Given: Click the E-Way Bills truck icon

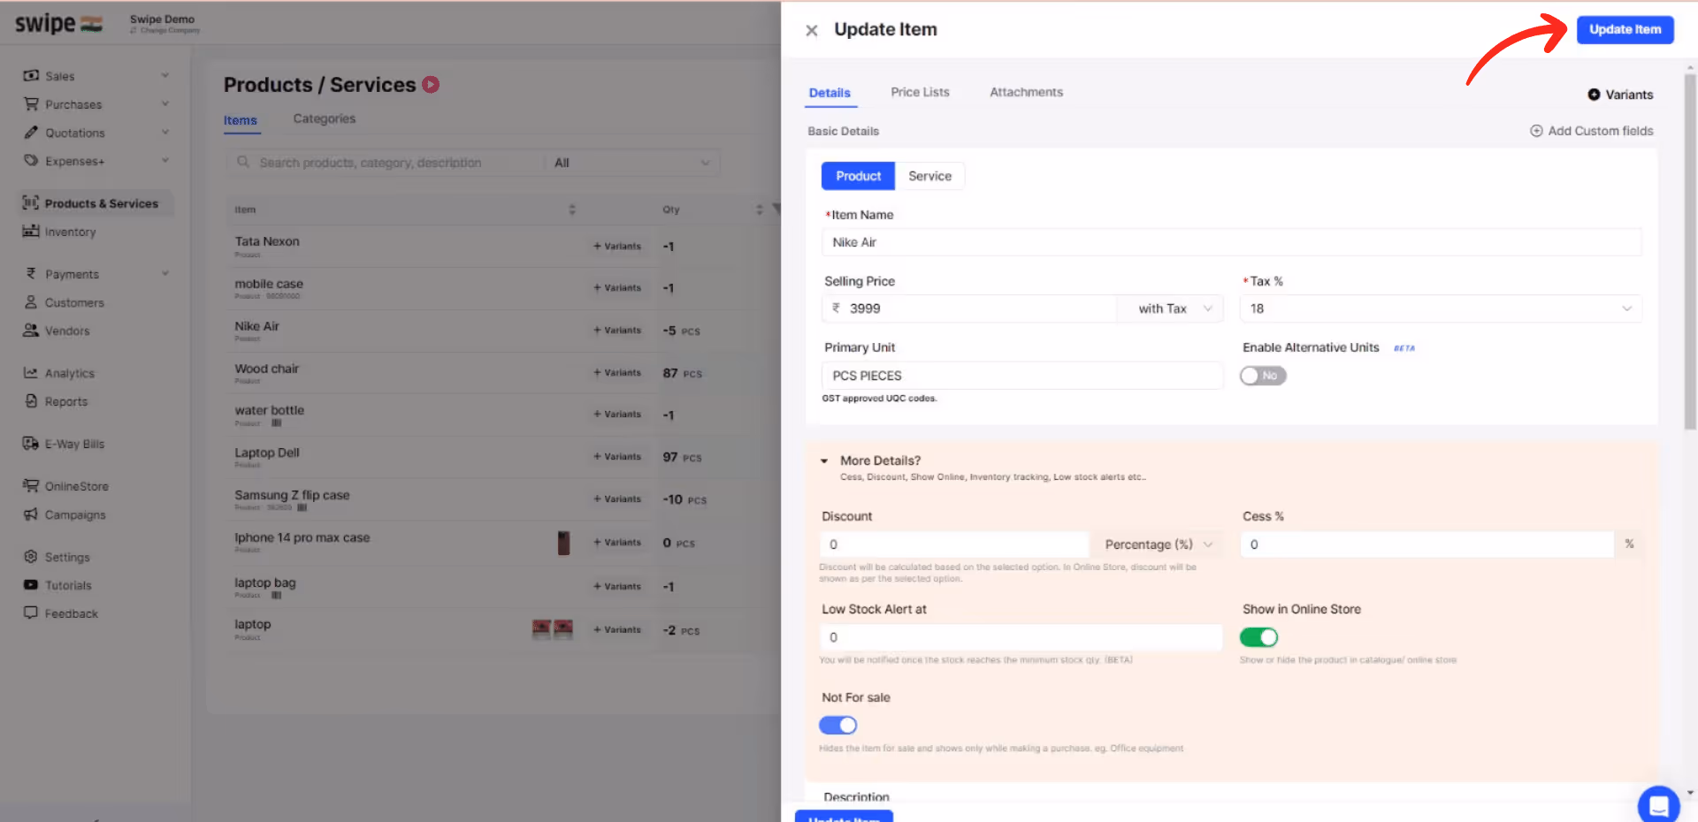Looking at the screenshot, I should tap(31, 444).
